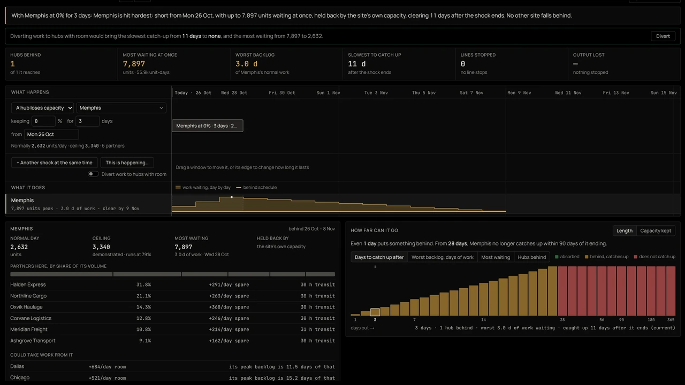Click the 'from Mon 26 Oct' date field
685x385 pixels.
click(x=51, y=134)
